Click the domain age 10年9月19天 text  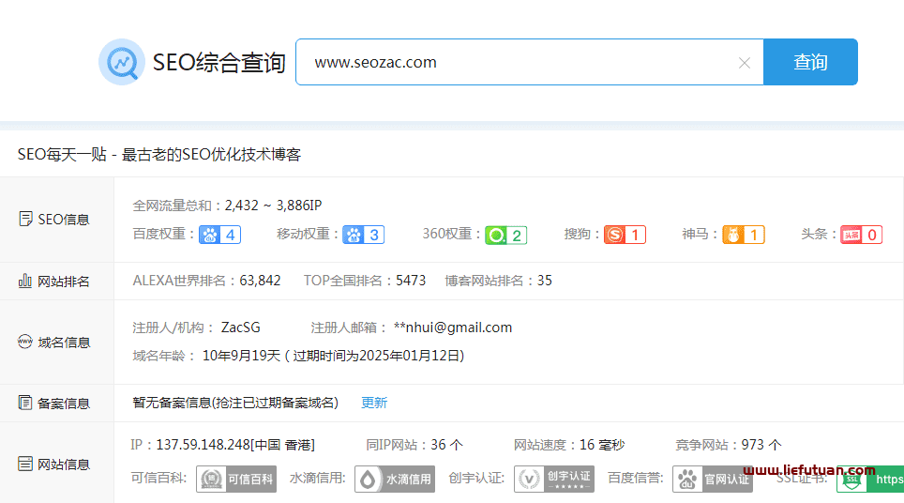[241, 356]
